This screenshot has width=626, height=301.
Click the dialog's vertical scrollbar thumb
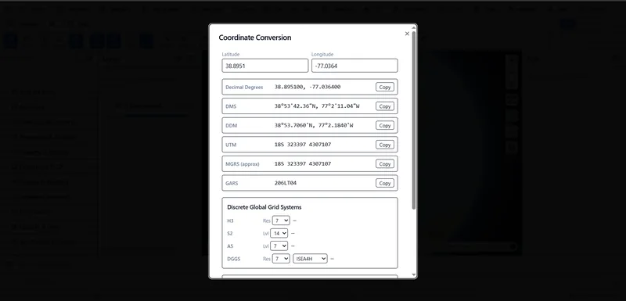point(414,120)
